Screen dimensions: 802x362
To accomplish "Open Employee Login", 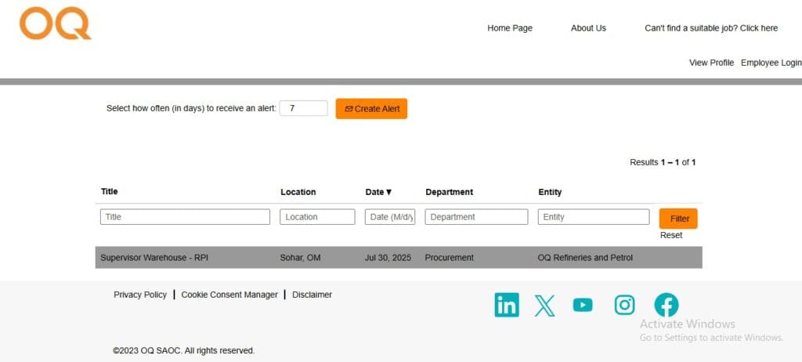I will 771,63.
